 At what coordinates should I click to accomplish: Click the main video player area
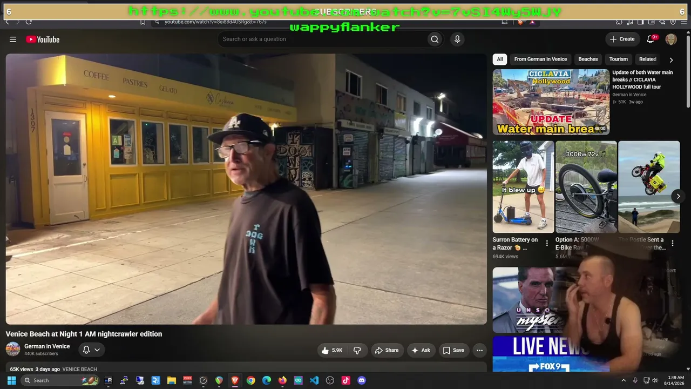[x=246, y=189]
